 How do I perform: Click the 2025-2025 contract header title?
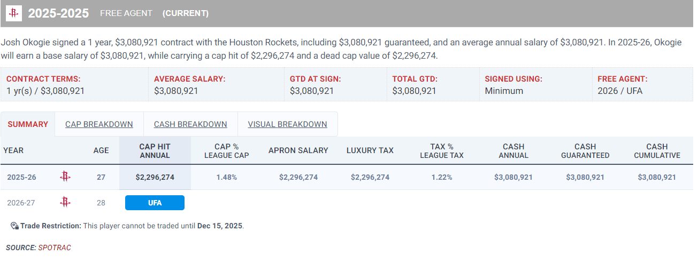(x=58, y=13)
